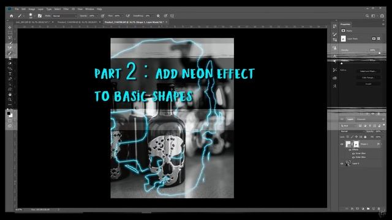Open the File menu
392x220 pixels.
coord(17,9)
